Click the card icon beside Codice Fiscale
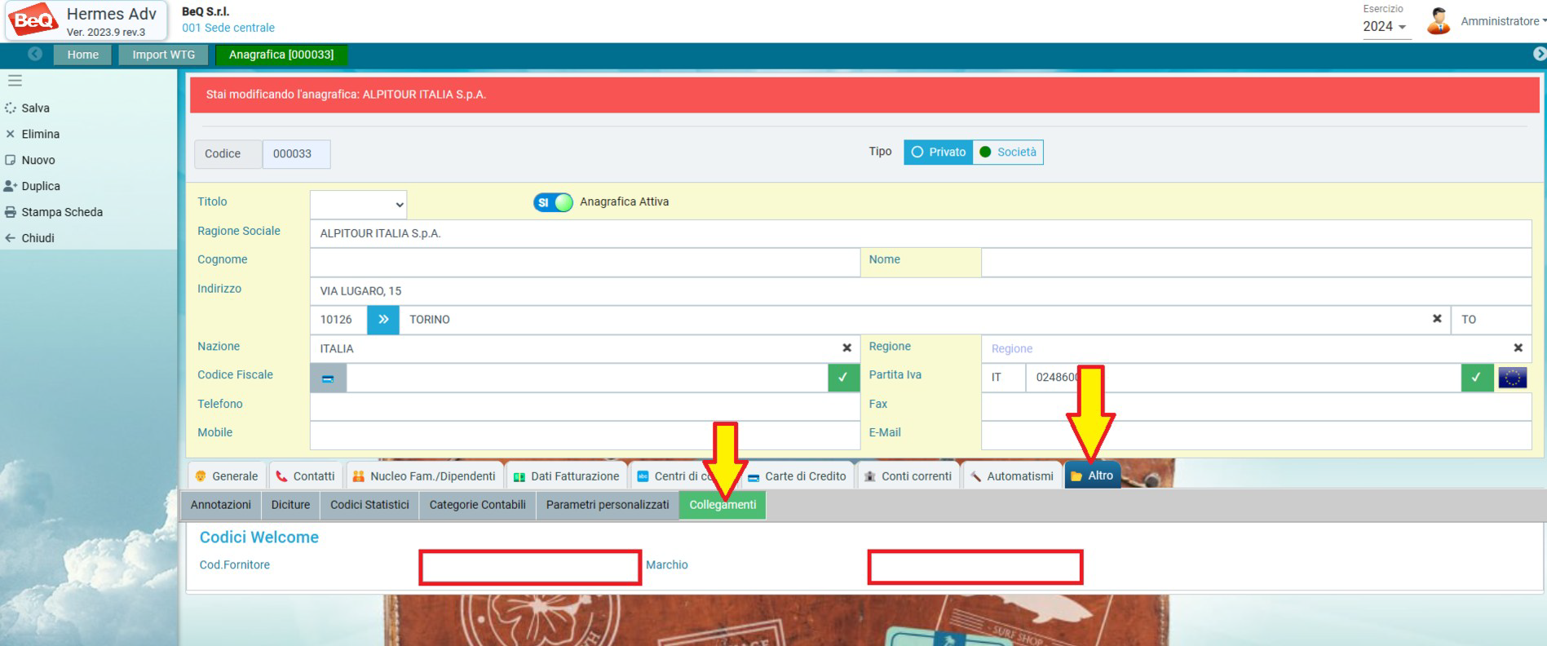This screenshot has width=1547, height=646. pyautogui.click(x=328, y=378)
